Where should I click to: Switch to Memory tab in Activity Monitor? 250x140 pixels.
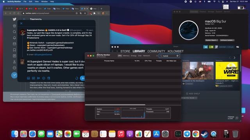point(126,56)
